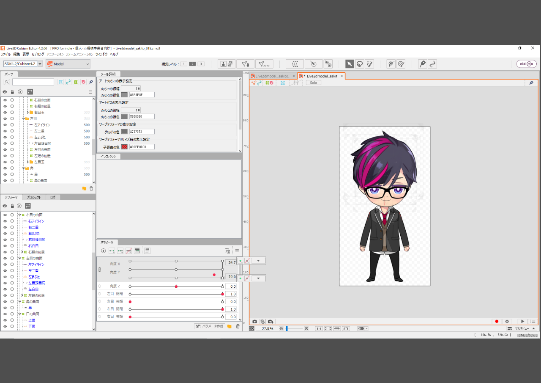Open parameter panel hamburger menu
This screenshot has height=383, width=541.
[x=237, y=251]
